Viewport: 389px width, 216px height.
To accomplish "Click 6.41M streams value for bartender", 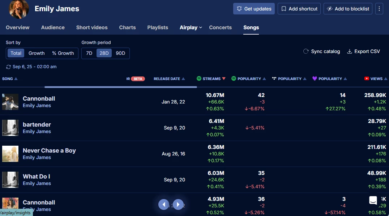I will point(216,121).
